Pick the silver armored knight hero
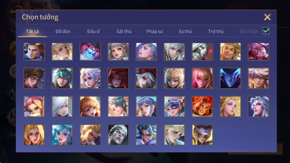The image size is (290, 163). point(202,52)
